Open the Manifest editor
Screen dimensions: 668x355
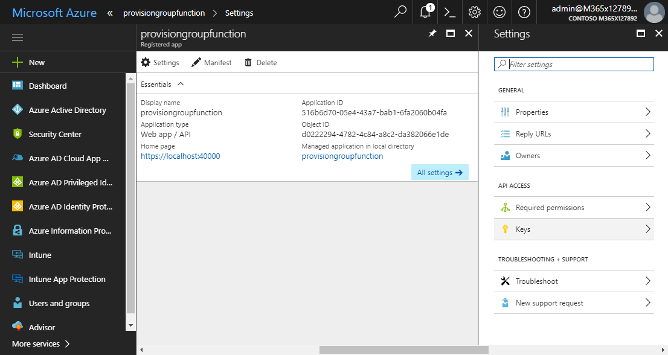211,63
